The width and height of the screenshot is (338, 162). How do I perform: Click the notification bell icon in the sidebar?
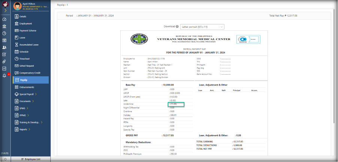[4, 75]
